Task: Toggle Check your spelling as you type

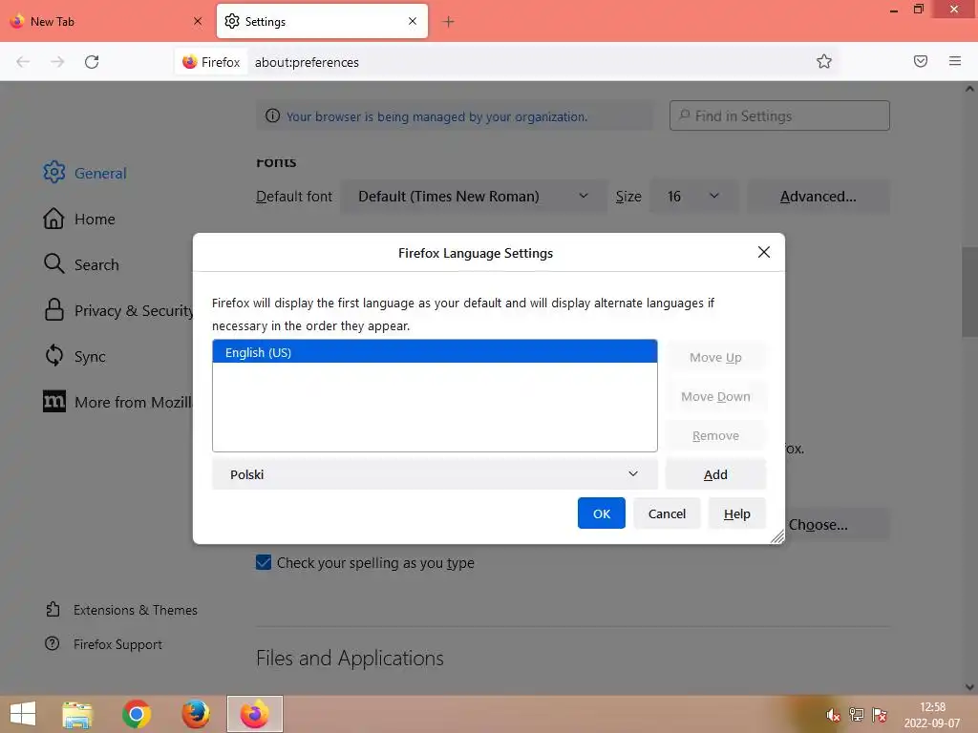Action: (x=264, y=562)
